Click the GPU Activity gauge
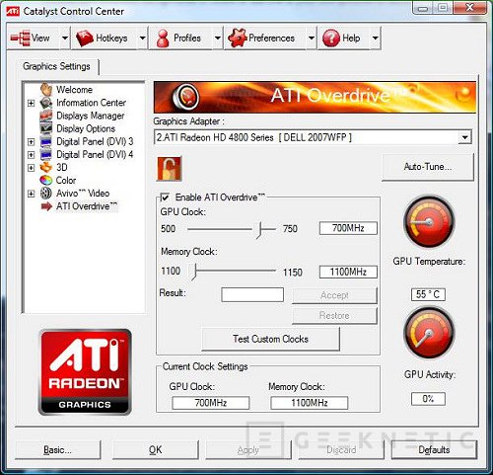 pyautogui.click(x=429, y=333)
